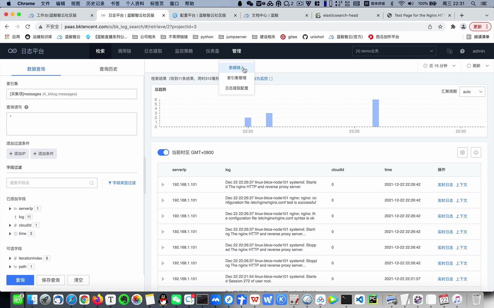Open the 汇聚周期 auto dropdown
Image resolution: width=494 pixels, height=308 pixels.
(x=472, y=92)
